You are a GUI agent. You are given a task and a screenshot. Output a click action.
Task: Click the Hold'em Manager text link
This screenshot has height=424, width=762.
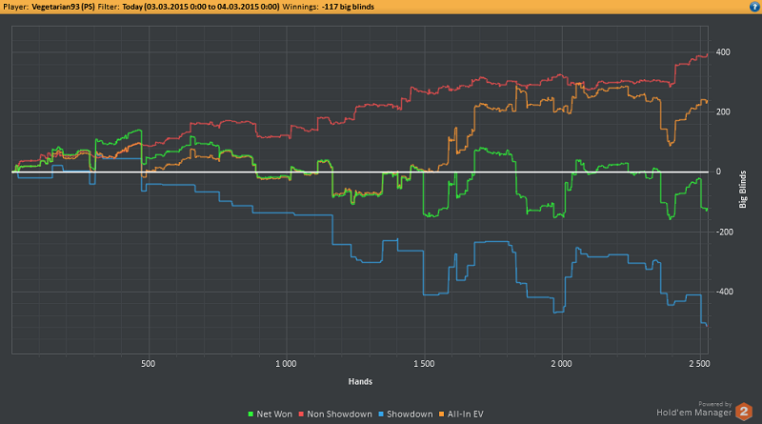694,413
